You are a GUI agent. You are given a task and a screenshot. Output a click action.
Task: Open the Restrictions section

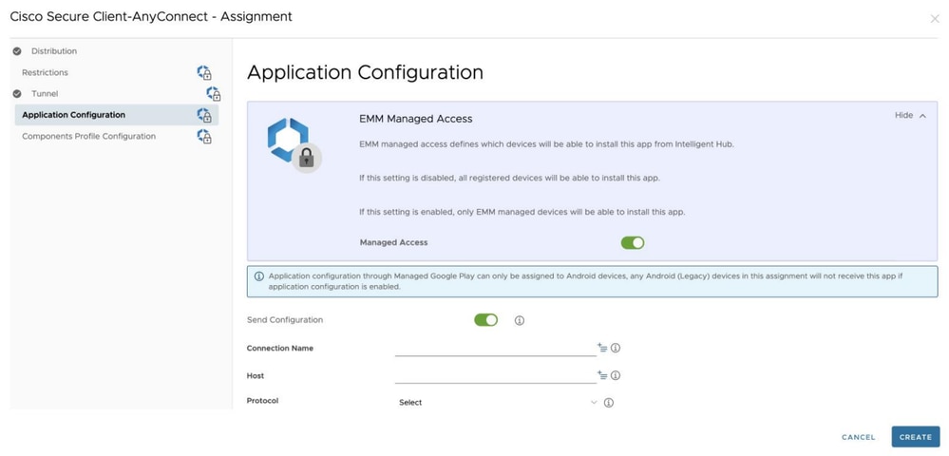click(x=45, y=72)
